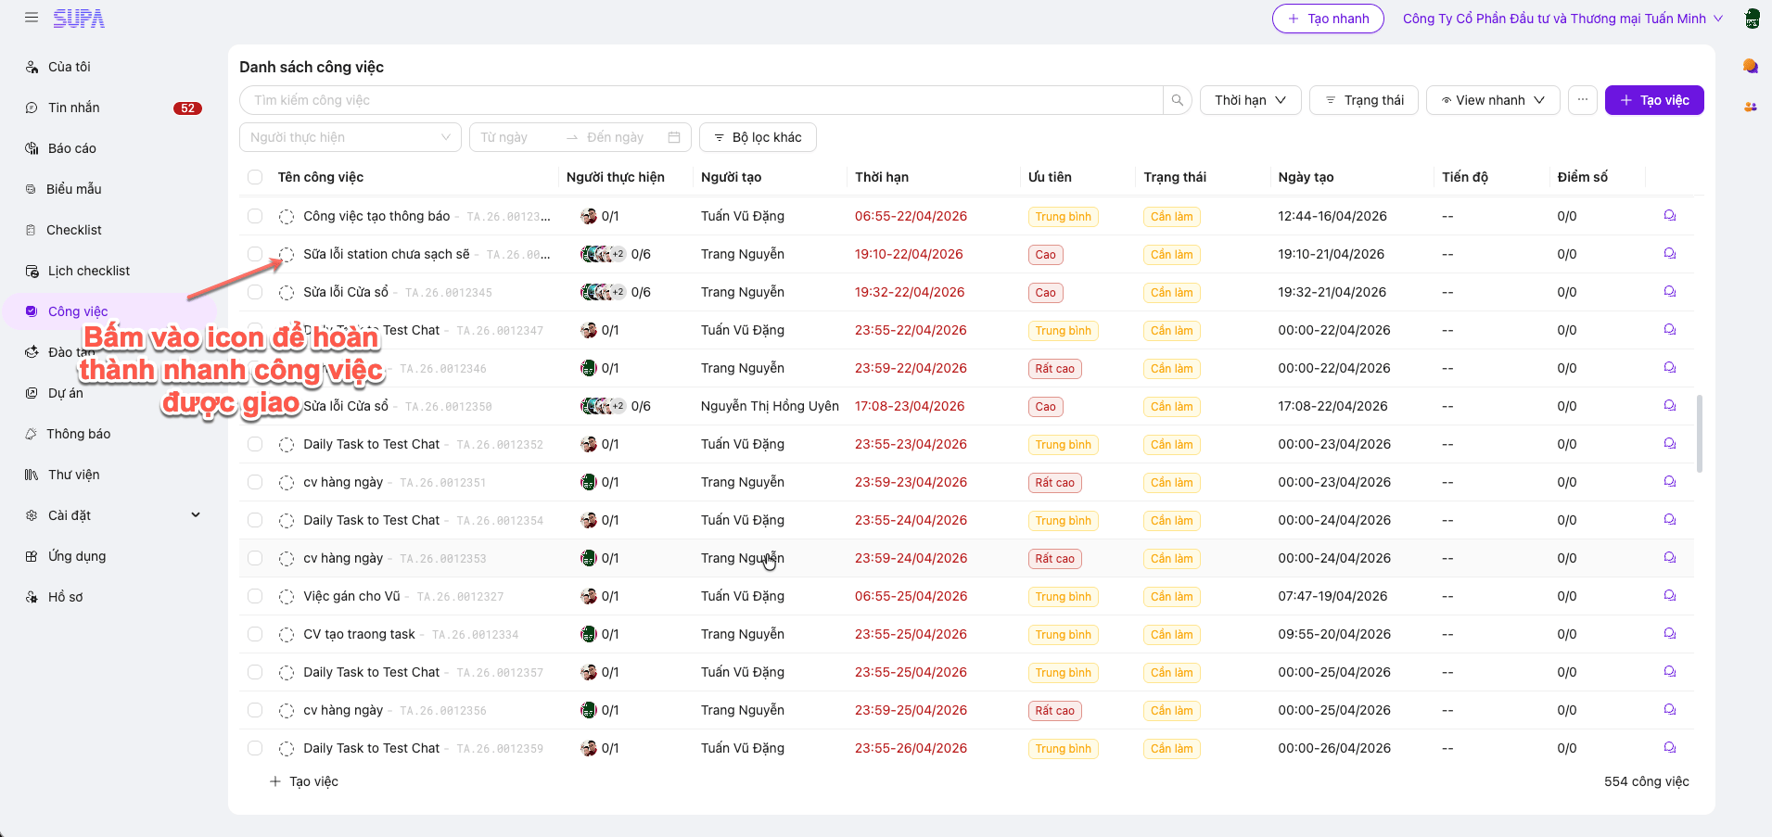Click the Tạo nhanh button
The image size is (1772, 837).
(1328, 19)
